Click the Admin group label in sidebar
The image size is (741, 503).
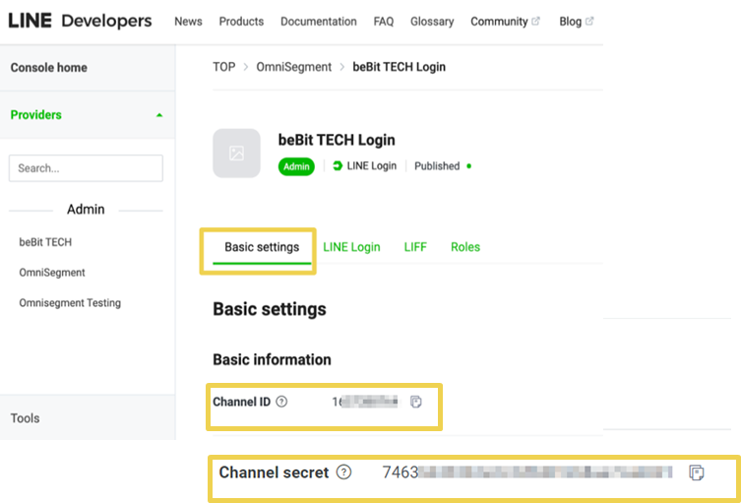86,210
